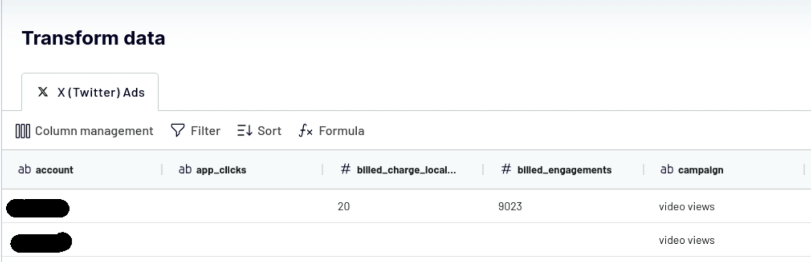811x262 pixels.
Task: Click the number-type icon beside billed_engagements
Action: tap(506, 169)
